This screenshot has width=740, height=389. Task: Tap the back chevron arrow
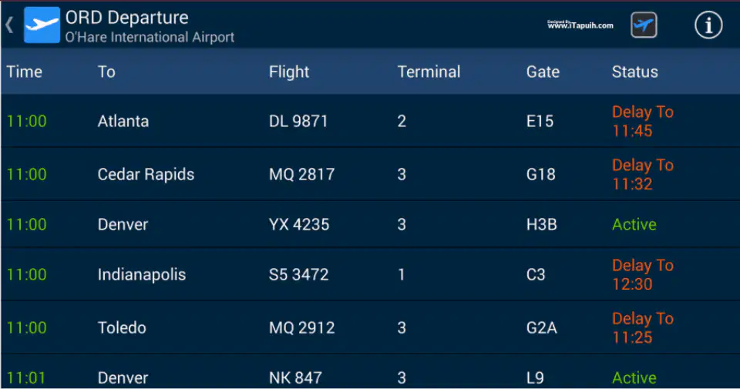click(x=9, y=25)
